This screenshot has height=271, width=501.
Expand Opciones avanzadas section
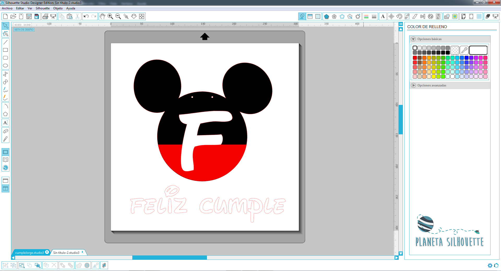point(413,85)
